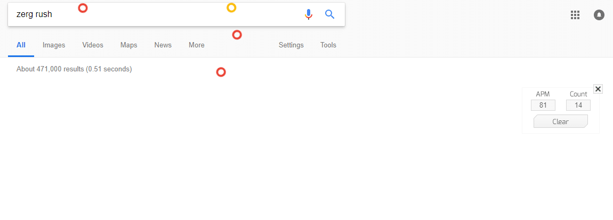Open the Google apps grid icon
Screen dimensions: 613x220
(x=575, y=15)
